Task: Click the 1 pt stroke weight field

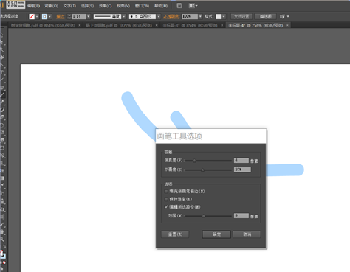Action: [78, 16]
